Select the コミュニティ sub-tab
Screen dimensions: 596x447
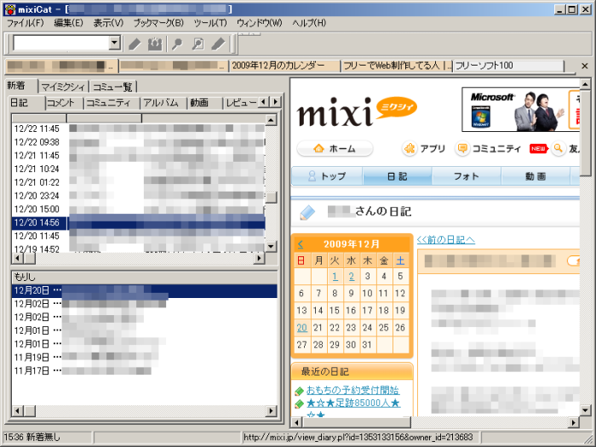tap(112, 103)
